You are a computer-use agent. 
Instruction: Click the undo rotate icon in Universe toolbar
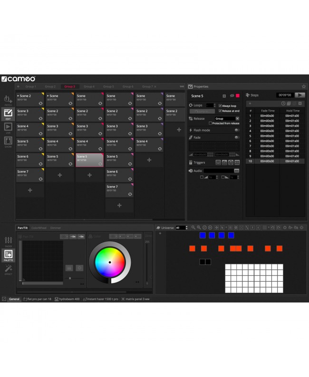pos(273,227)
